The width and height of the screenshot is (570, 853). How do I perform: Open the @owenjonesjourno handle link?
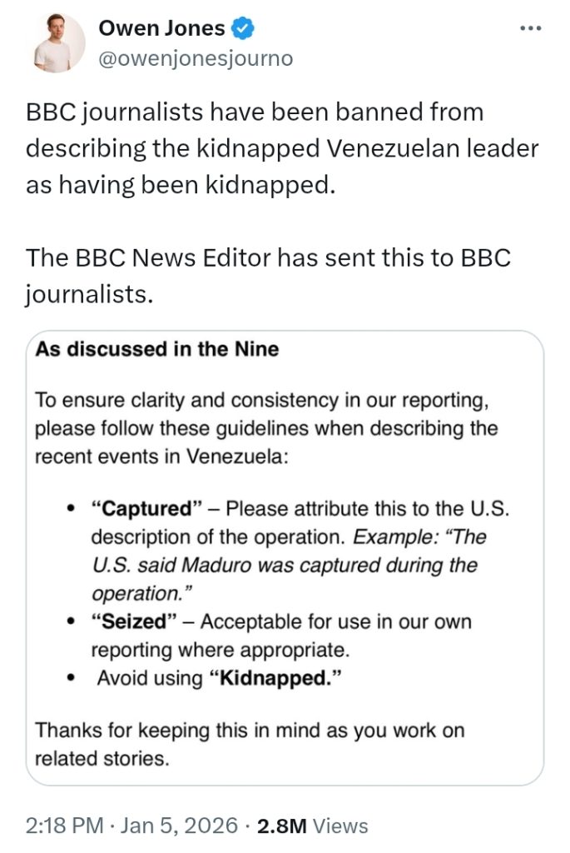196,59
